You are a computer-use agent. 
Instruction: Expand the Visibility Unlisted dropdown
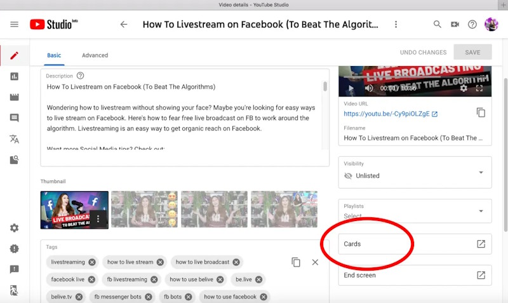pos(415,172)
